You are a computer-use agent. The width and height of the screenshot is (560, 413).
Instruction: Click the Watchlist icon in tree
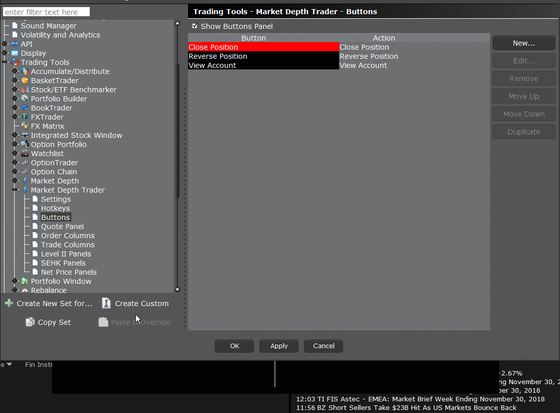[x=25, y=154]
